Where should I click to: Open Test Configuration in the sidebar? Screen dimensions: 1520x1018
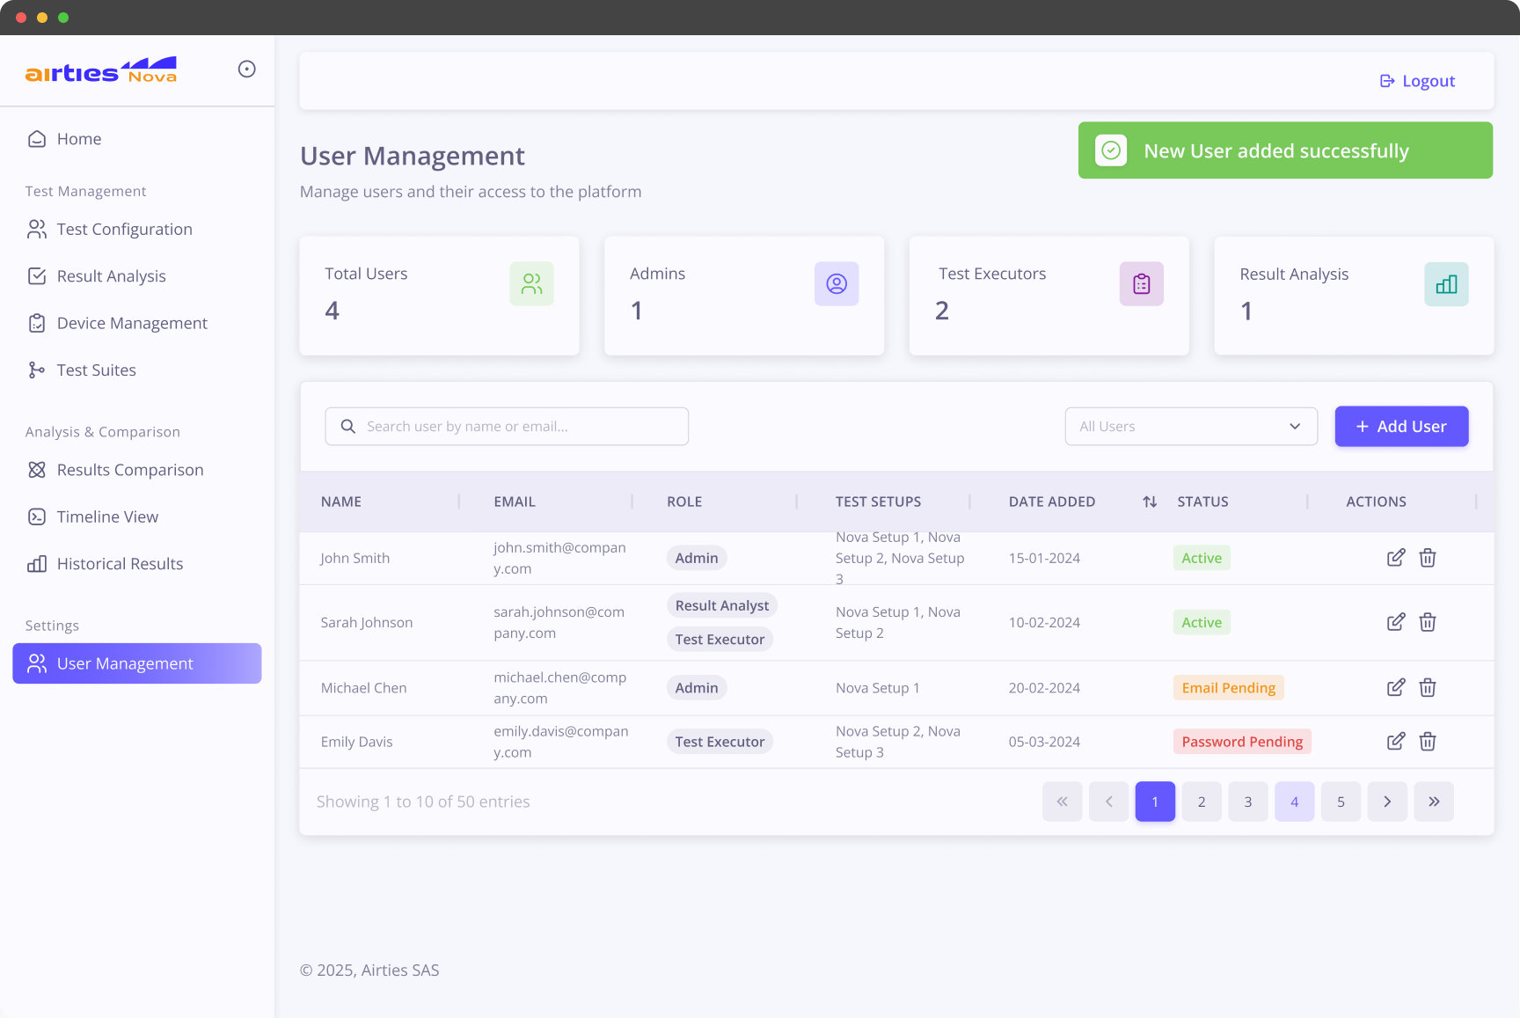pos(137,230)
